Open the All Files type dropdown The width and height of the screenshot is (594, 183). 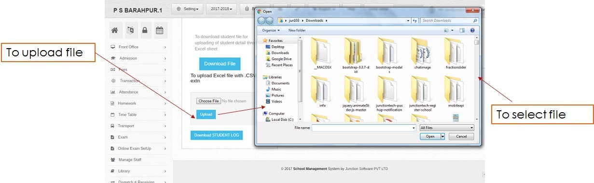tap(447, 128)
